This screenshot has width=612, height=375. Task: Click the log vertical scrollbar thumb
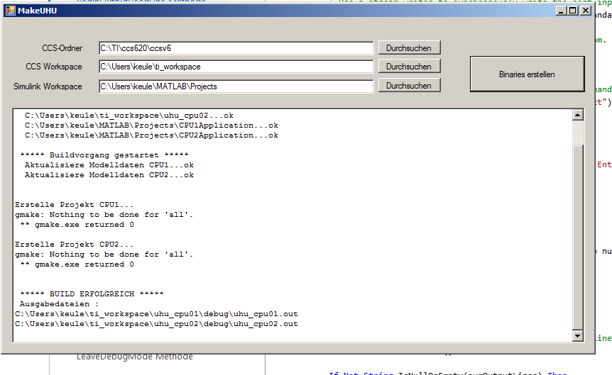point(578,237)
